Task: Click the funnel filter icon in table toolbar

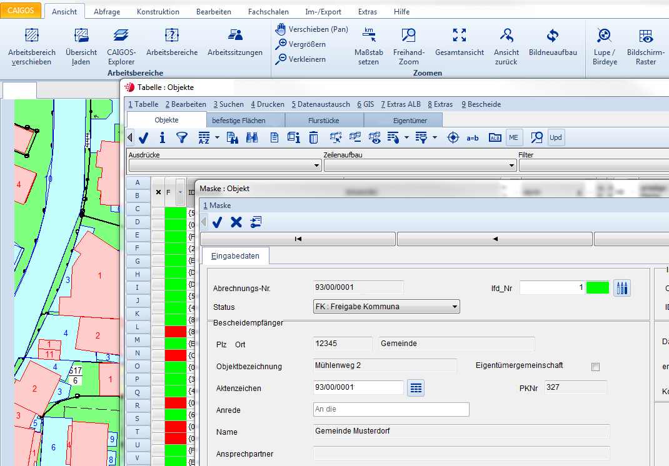Action: tap(181, 137)
